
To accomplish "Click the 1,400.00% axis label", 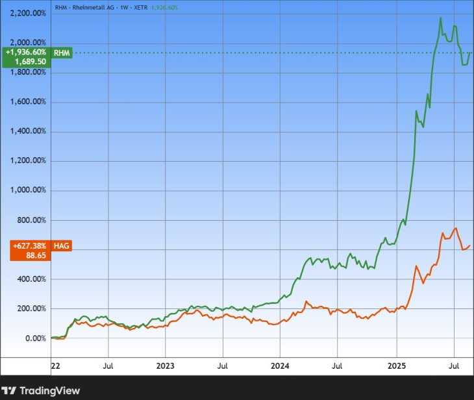I will point(28,131).
